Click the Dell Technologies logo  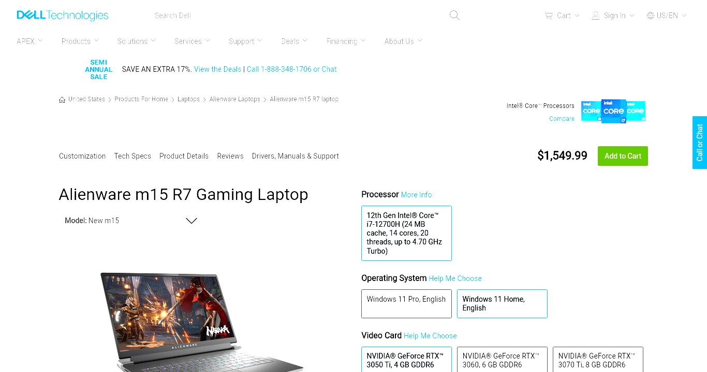tap(63, 16)
